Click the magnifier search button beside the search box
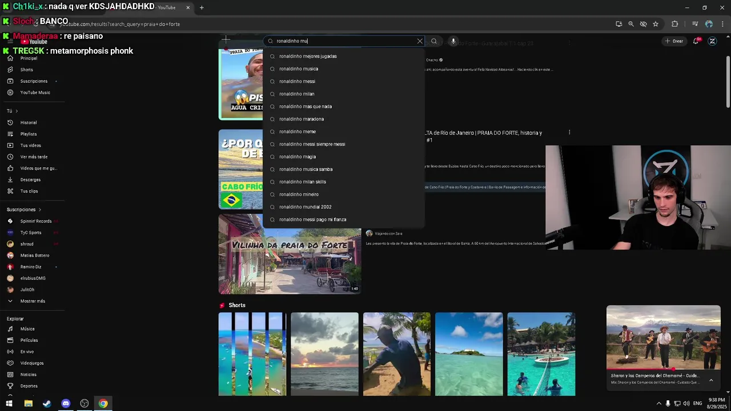The image size is (731, 411). (x=434, y=41)
